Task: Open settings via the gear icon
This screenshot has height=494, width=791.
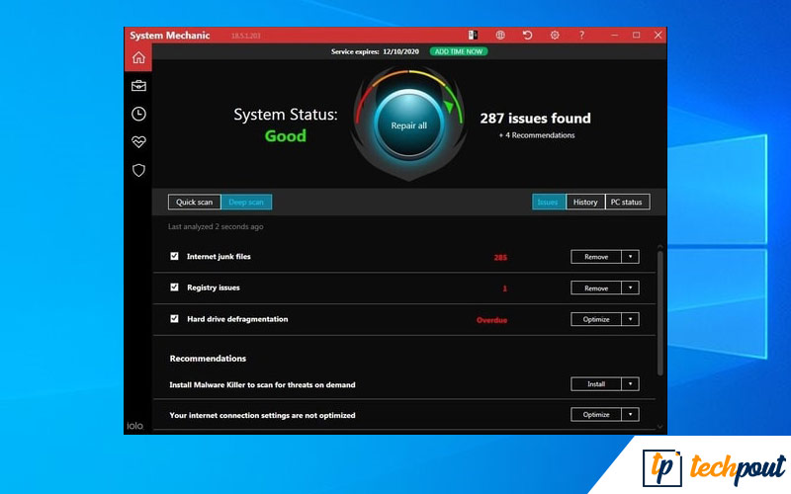Action: pyautogui.click(x=555, y=36)
